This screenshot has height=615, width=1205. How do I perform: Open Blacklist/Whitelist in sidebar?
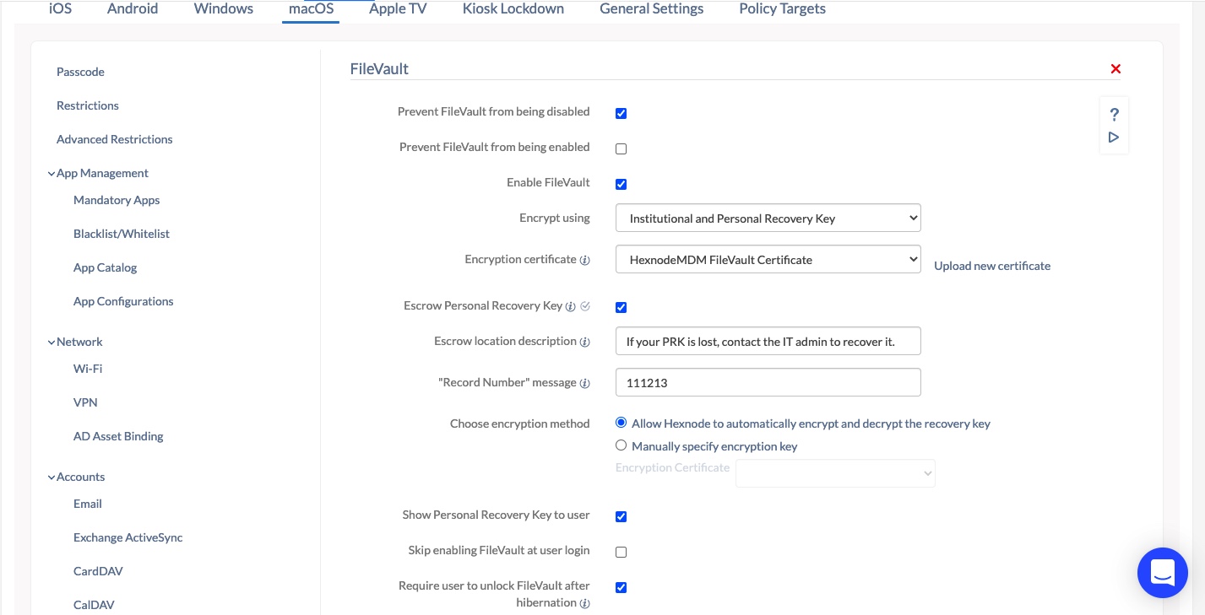122,234
